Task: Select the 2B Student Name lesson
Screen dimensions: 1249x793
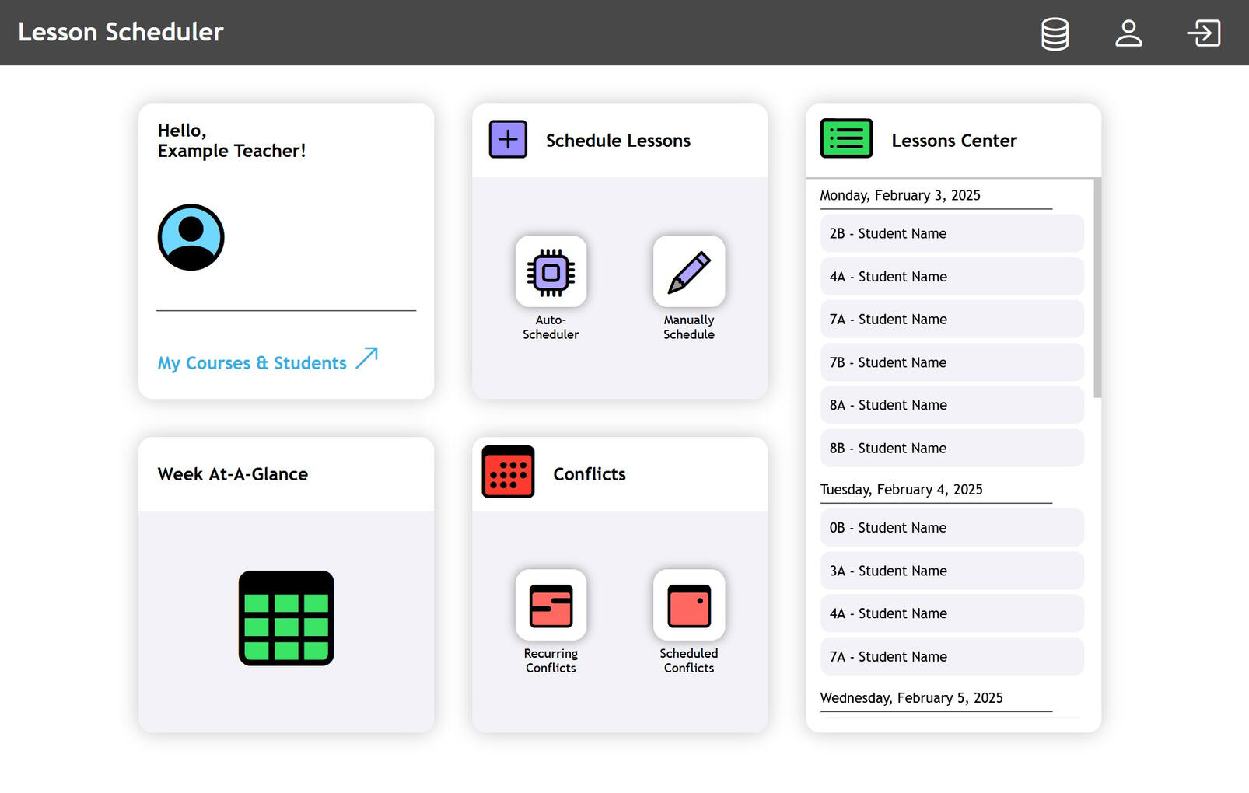Action: [951, 233]
